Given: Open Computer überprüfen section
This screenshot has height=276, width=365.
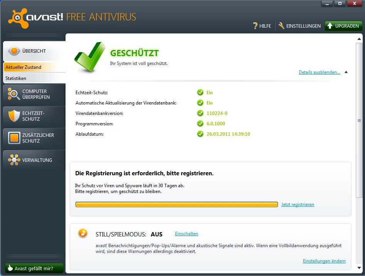Looking at the screenshot, I should [34, 94].
